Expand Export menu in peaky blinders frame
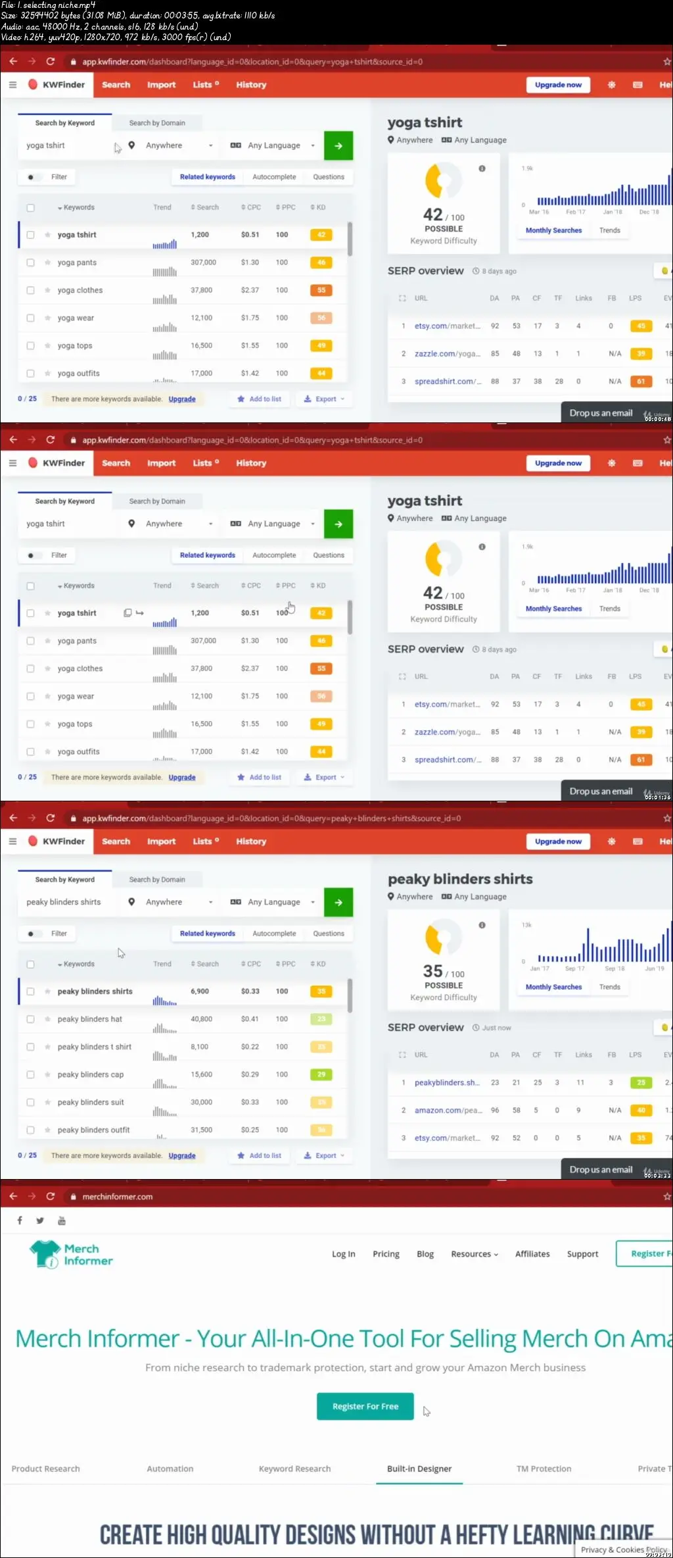673x1558 pixels. [x=324, y=1155]
